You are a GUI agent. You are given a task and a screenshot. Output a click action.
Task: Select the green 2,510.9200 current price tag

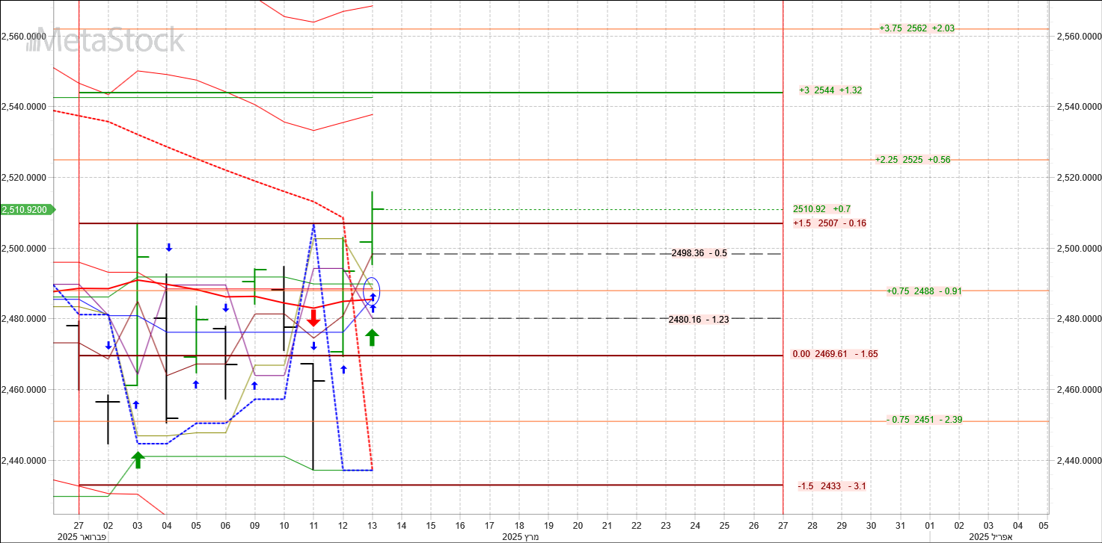click(x=28, y=210)
